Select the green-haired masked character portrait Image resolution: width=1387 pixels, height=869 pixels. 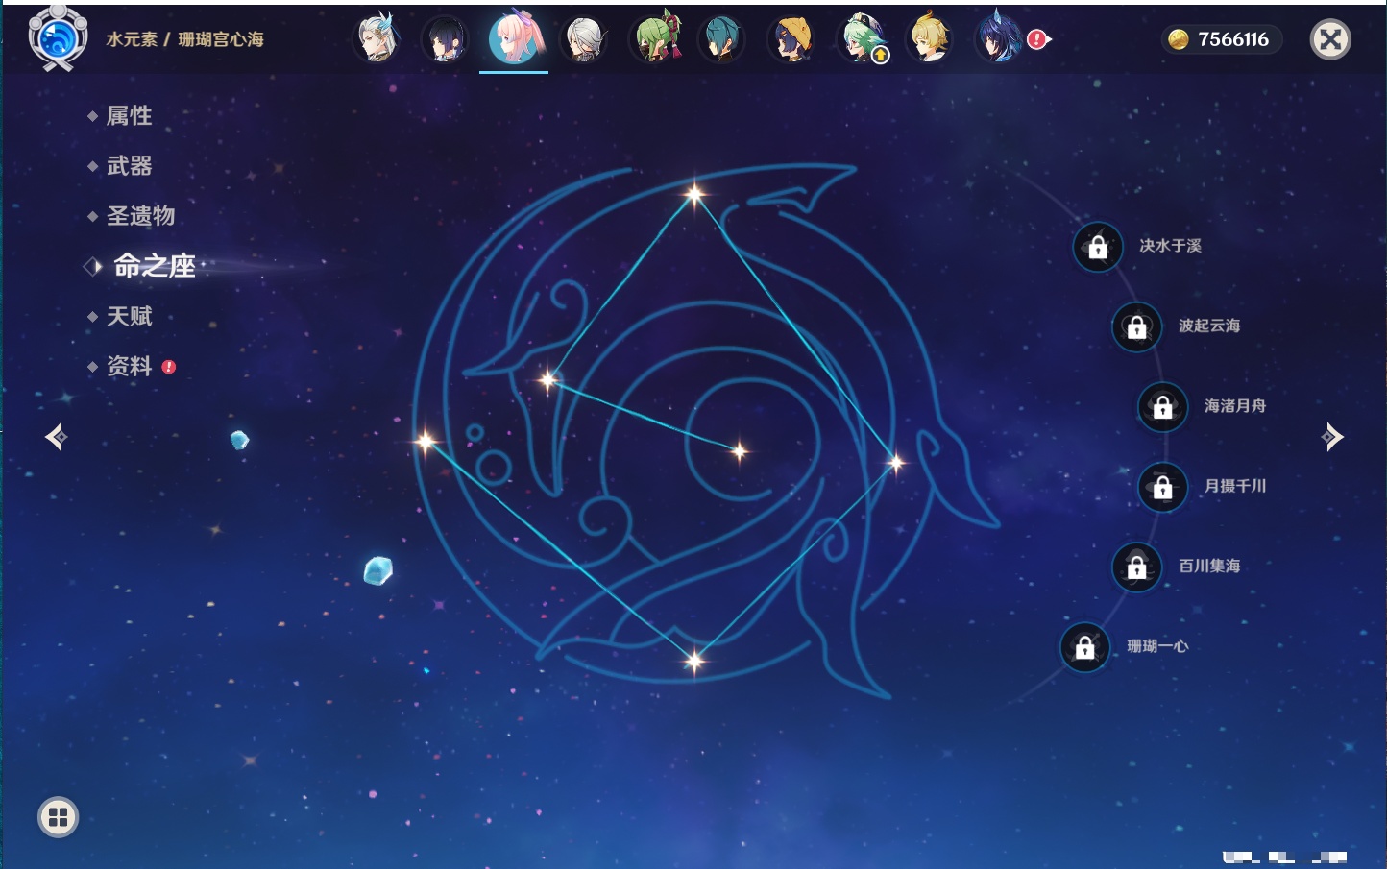pos(655,39)
